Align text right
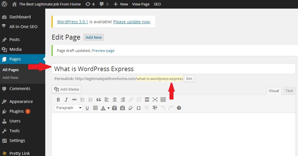Screen dimensions: 298x156 coord(123,100)
